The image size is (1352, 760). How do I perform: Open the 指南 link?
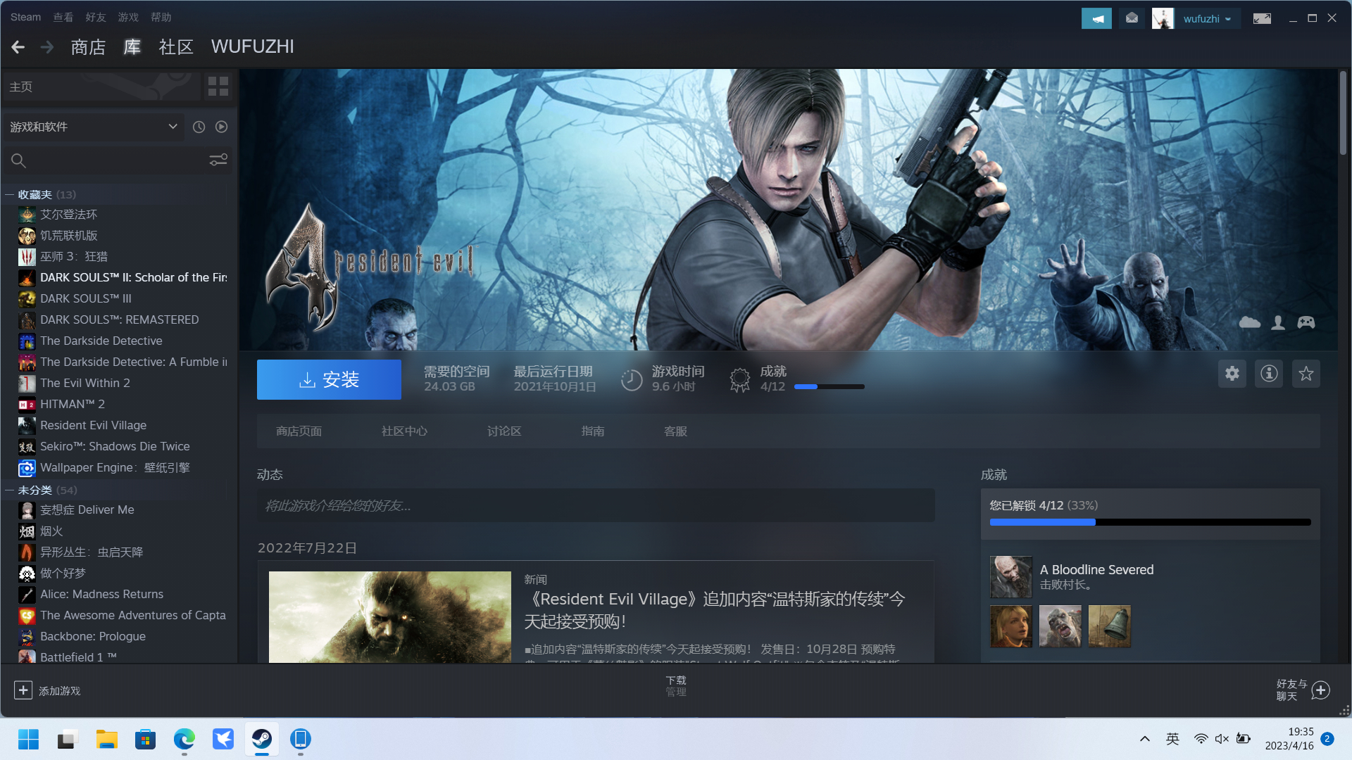(x=593, y=431)
